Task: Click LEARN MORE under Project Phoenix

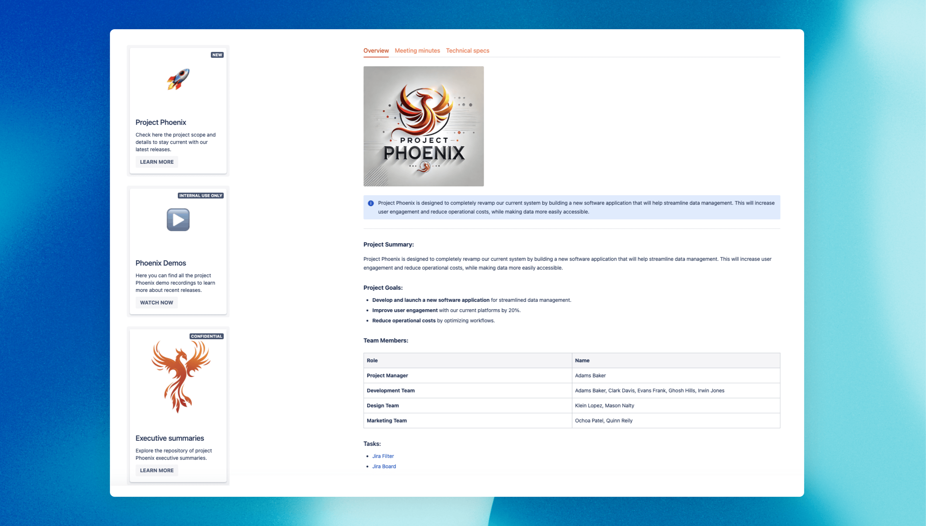Action: click(157, 162)
